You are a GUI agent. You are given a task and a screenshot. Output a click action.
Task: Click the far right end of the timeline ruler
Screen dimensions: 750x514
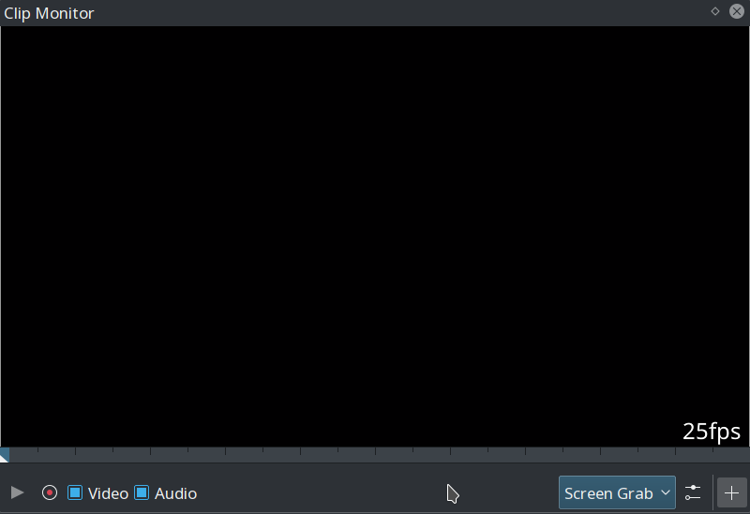click(x=744, y=454)
